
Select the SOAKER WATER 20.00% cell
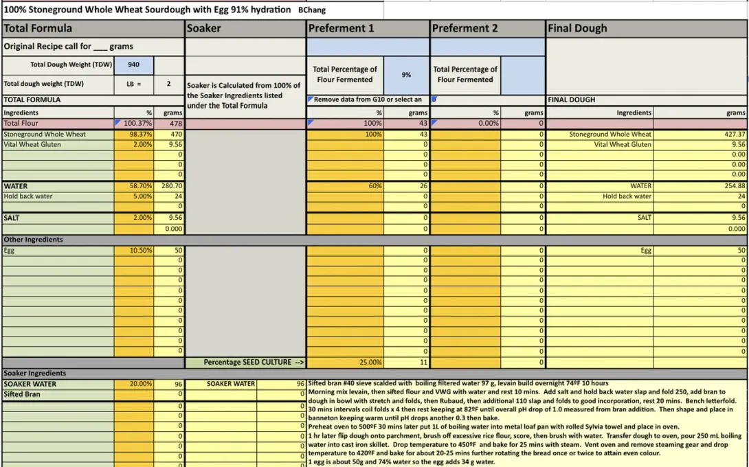pos(134,384)
